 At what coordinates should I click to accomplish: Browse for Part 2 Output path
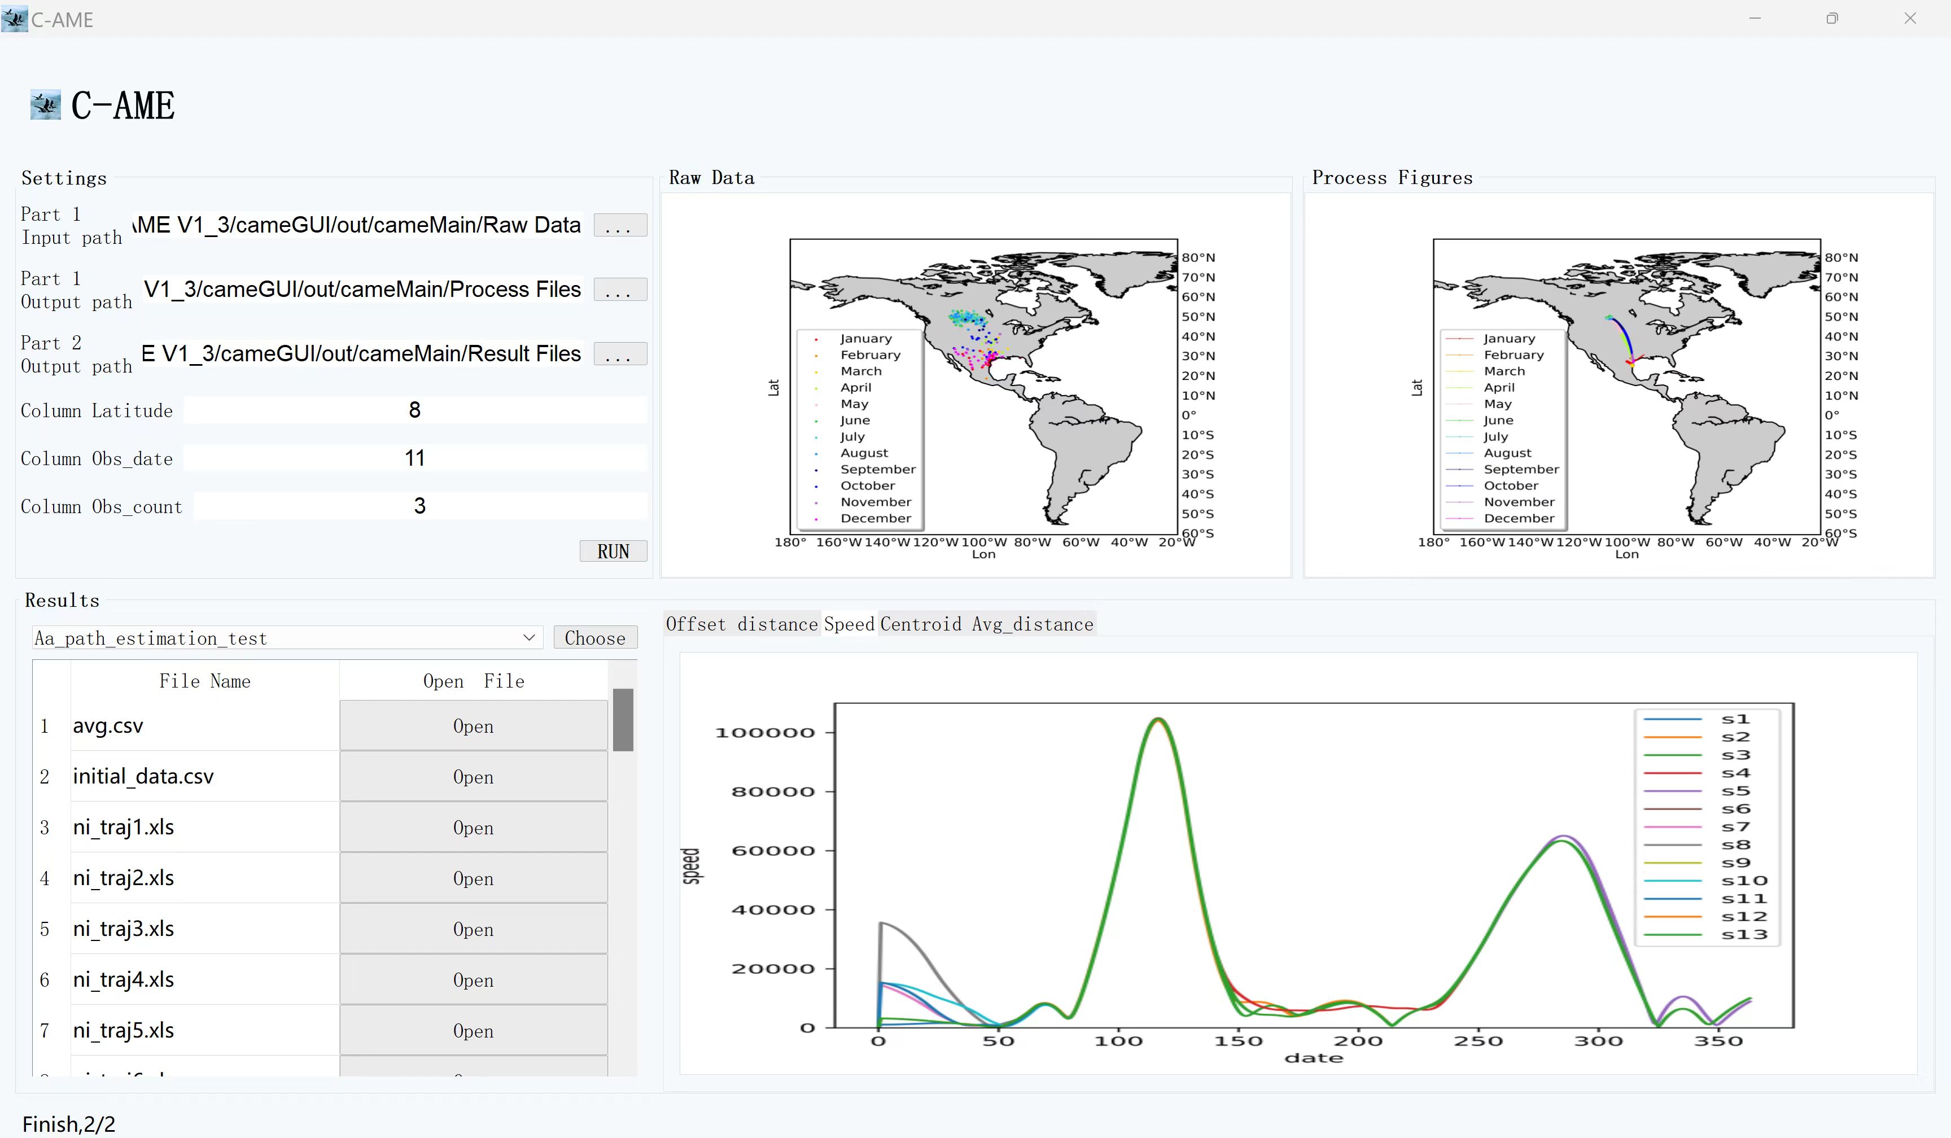click(x=619, y=354)
